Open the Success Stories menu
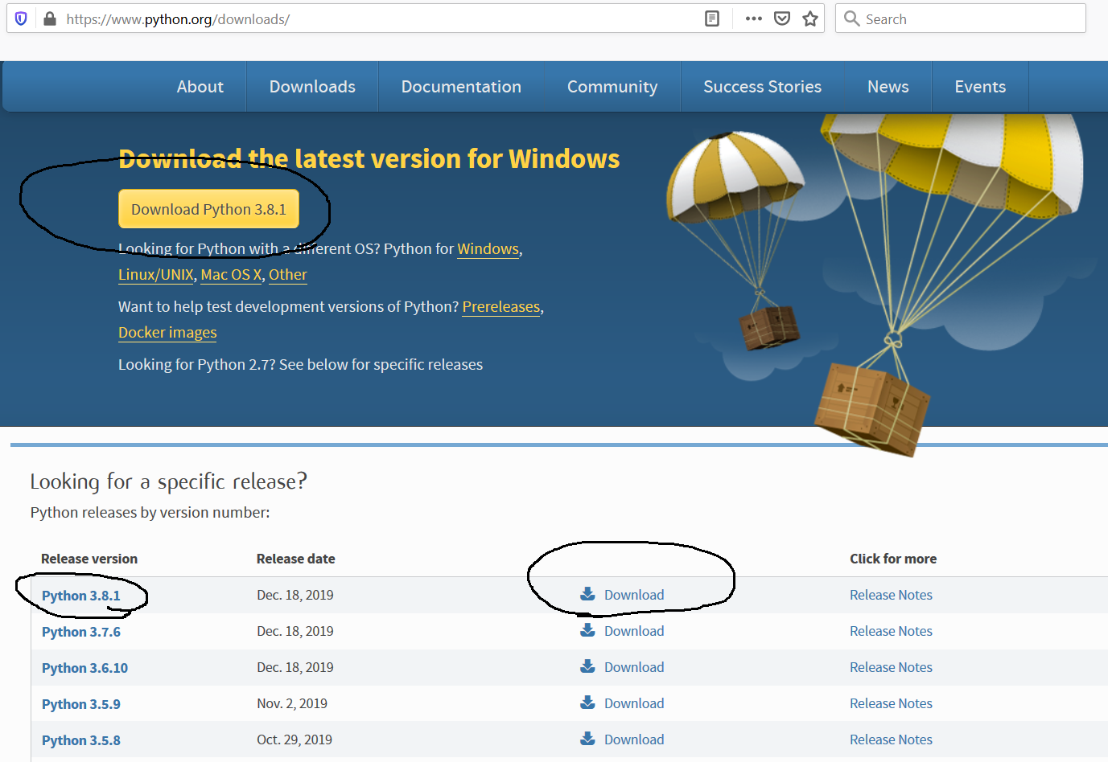 click(763, 87)
